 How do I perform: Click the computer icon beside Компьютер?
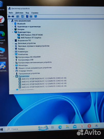point(16,54)
